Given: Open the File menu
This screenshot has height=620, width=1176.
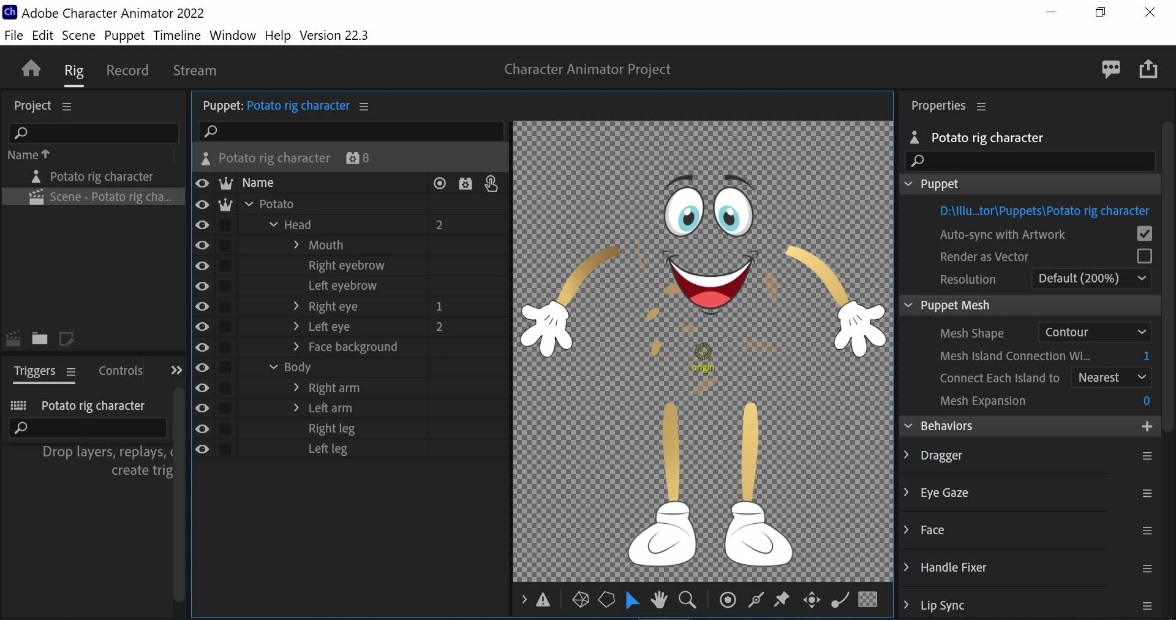Looking at the screenshot, I should pos(13,35).
